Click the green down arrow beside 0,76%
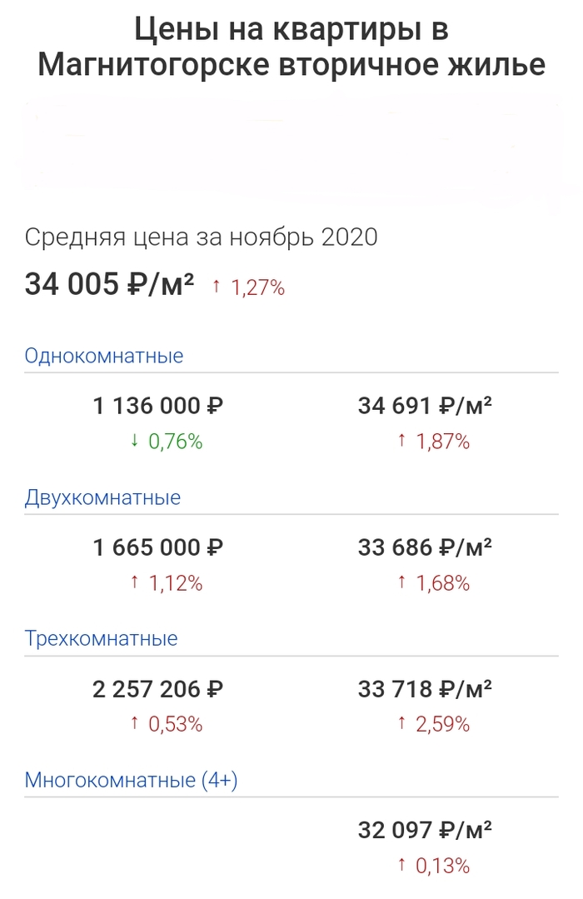 coord(134,442)
